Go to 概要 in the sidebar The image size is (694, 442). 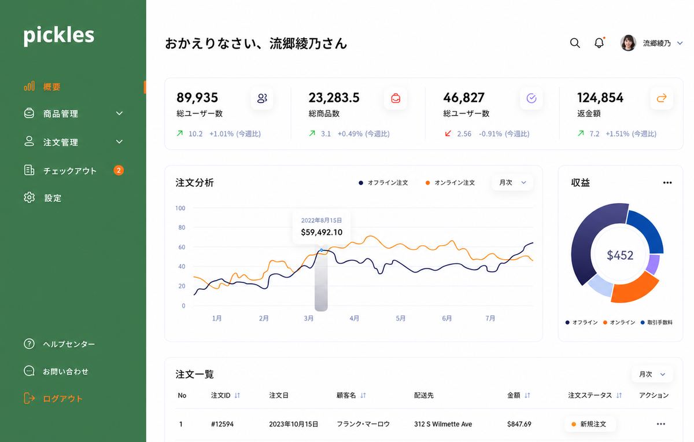click(52, 87)
